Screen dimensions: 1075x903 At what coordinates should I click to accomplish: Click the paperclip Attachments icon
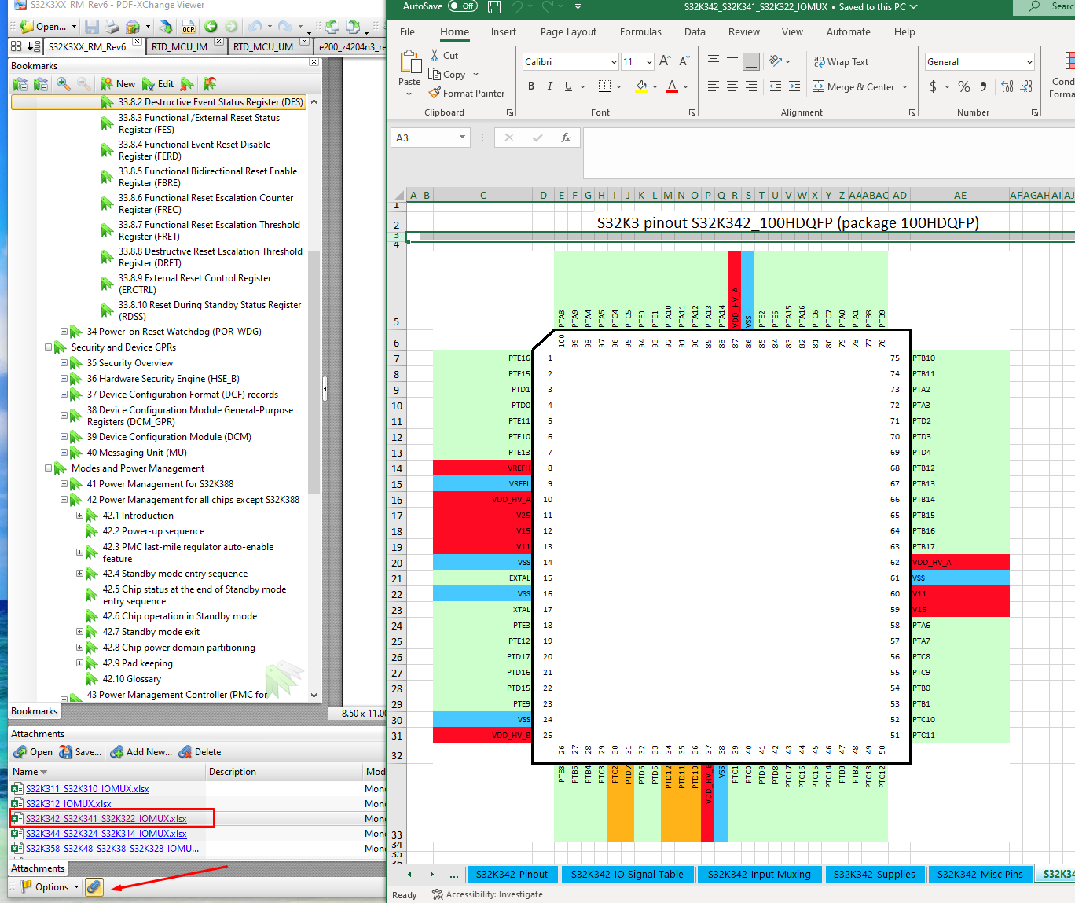94,886
